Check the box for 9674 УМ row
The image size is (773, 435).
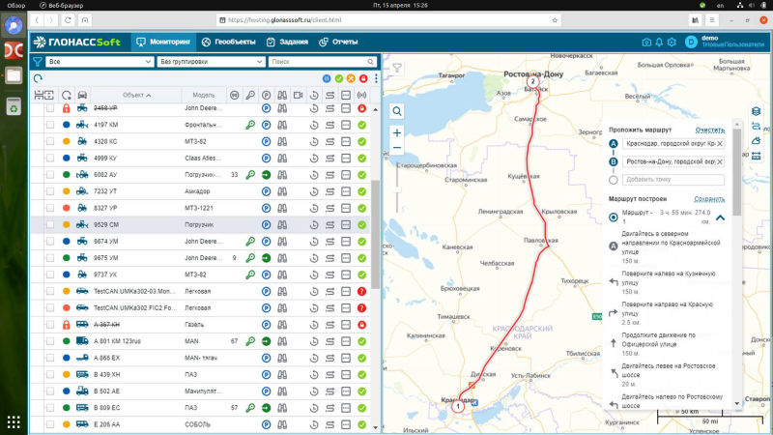pos(49,241)
